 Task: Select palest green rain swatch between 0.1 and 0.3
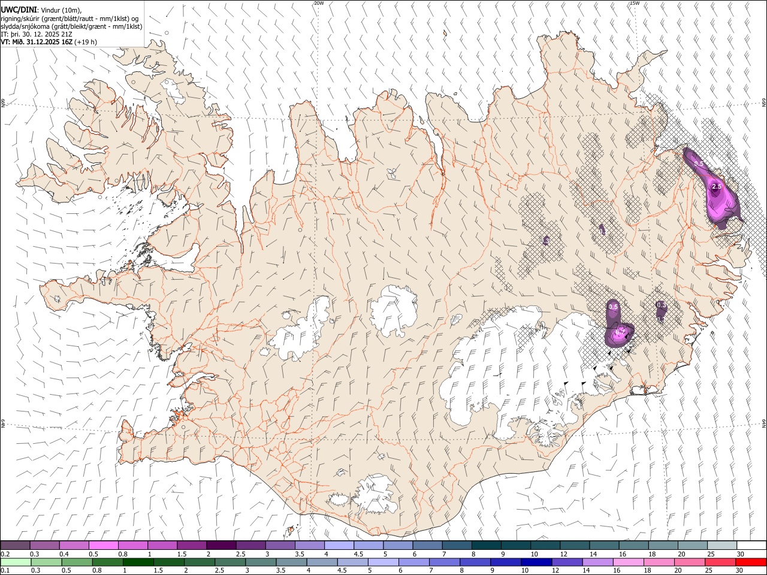16,562
